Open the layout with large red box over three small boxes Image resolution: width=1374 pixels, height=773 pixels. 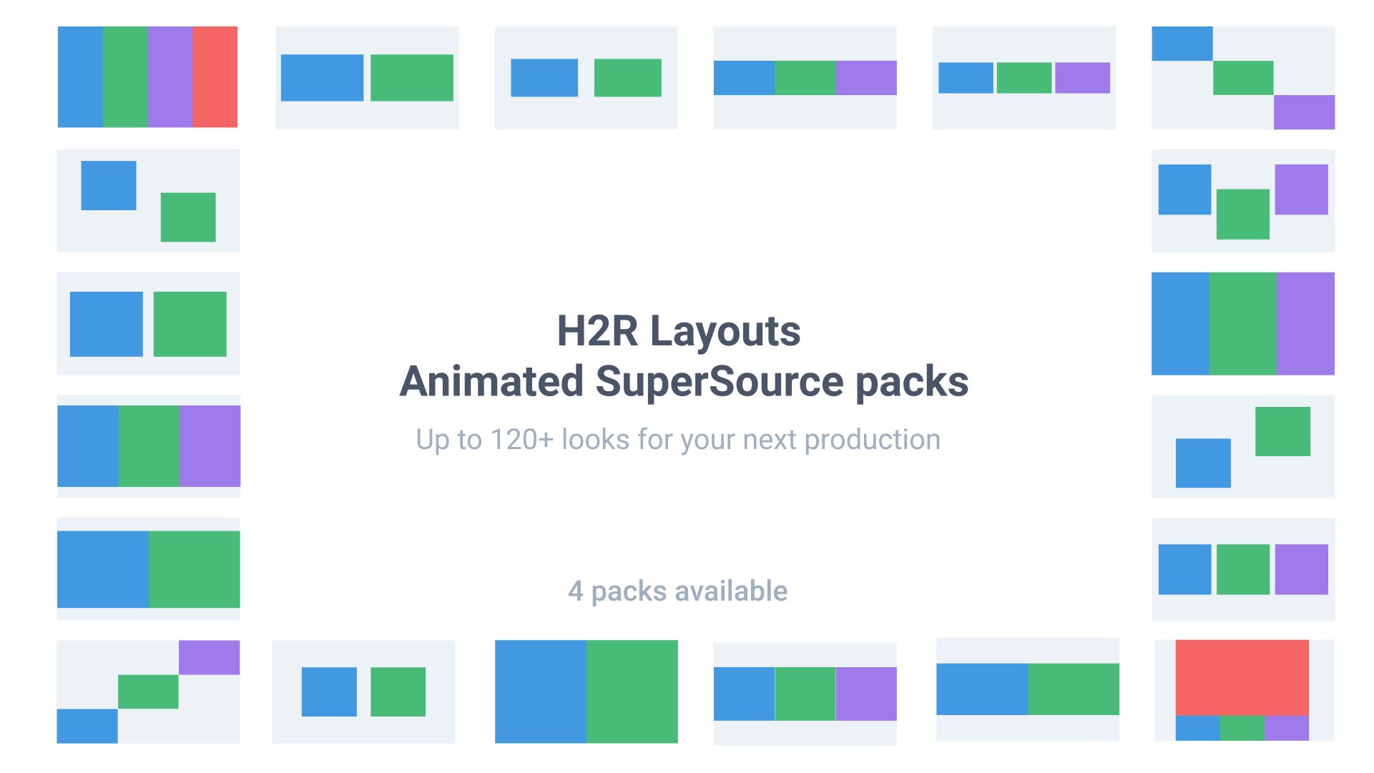pyautogui.click(x=1243, y=690)
